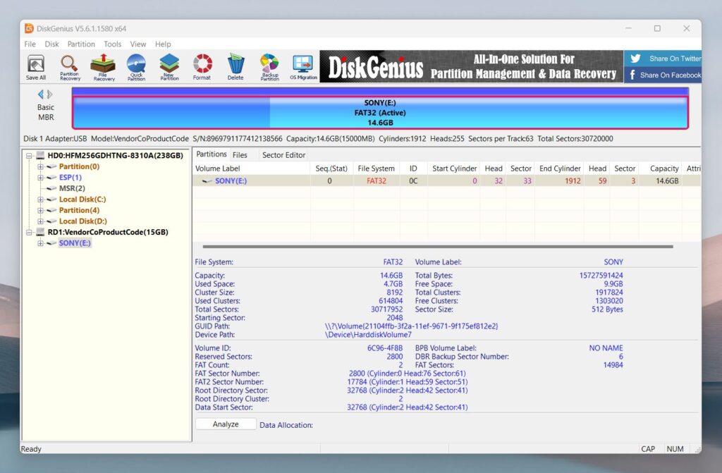722x473 pixels.
Task: Open the Tools menu
Action: (x=111, y=44)
